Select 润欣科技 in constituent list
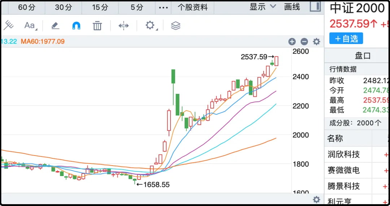 [x=344, y=154]
